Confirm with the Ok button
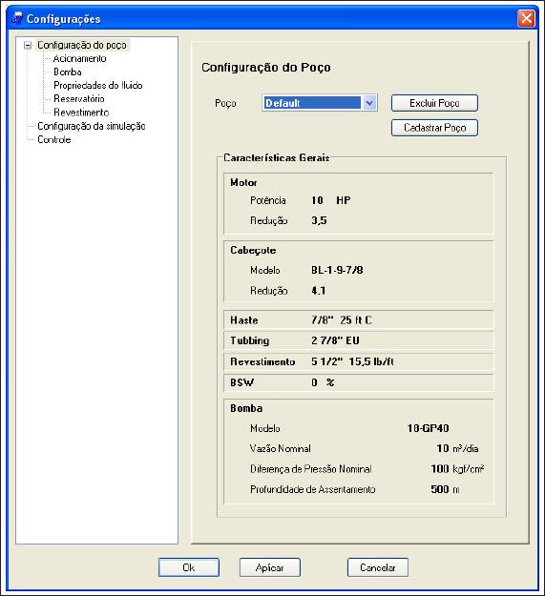 (x=189, y=567)
